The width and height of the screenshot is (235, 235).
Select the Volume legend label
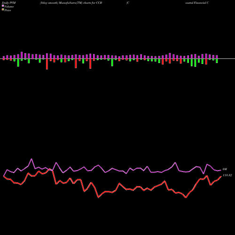[9, 7]
